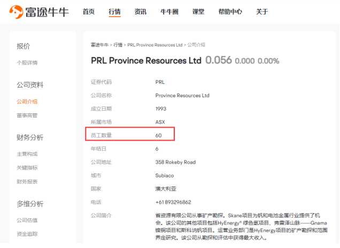340x248 pixels.
Task: Click the 财务分析 sidebar heading
Action: (x=30, y=137)
